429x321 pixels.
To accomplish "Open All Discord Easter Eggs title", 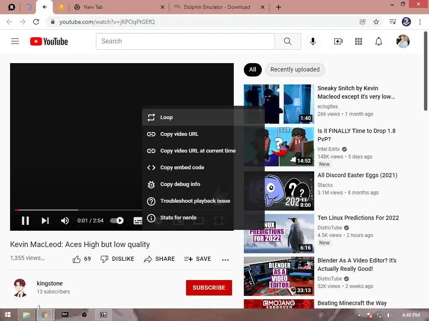I will [x=357, y=175].
